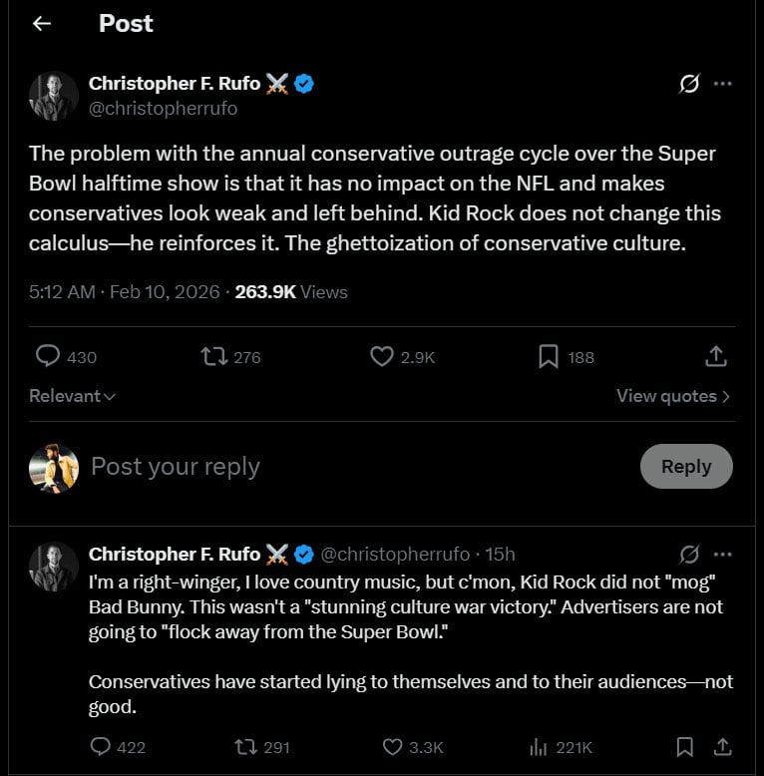This screenshot has width=764, height=776.
Task: Share the main post via share icon
Action: coord(715,356)
